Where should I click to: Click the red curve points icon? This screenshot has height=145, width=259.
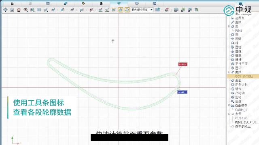point(91,10)
